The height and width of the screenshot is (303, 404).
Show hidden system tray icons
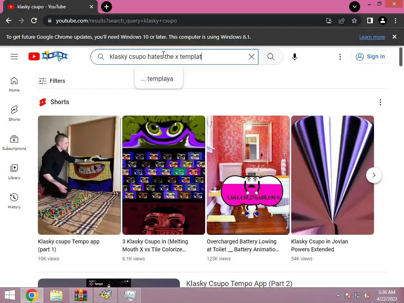[338, 296]
